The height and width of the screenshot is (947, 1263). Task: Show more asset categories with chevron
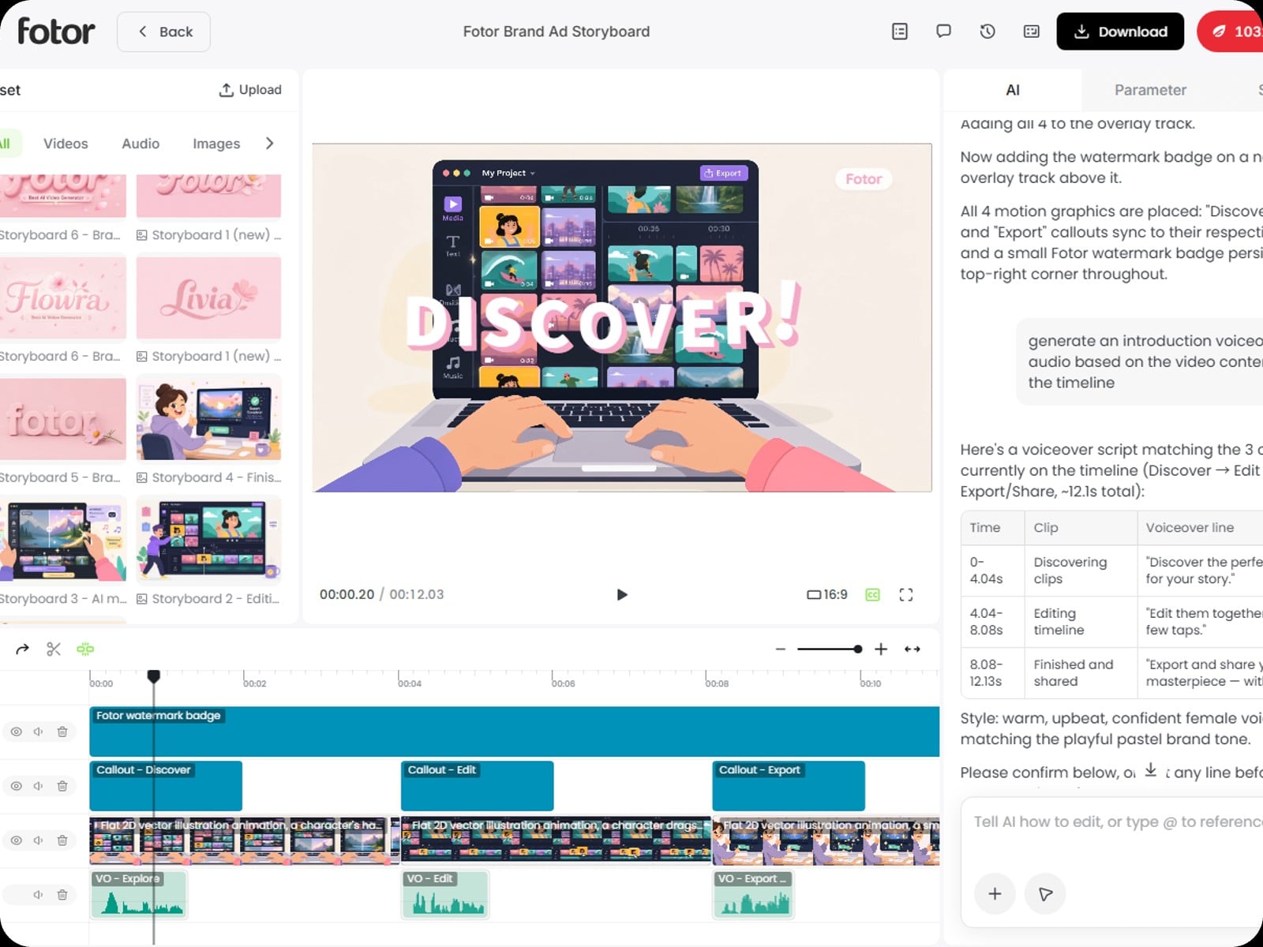click(x=270, y=144)
